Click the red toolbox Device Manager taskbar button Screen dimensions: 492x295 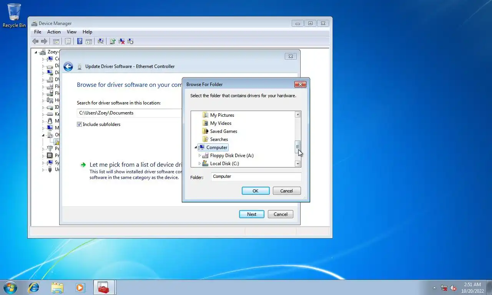103,287
